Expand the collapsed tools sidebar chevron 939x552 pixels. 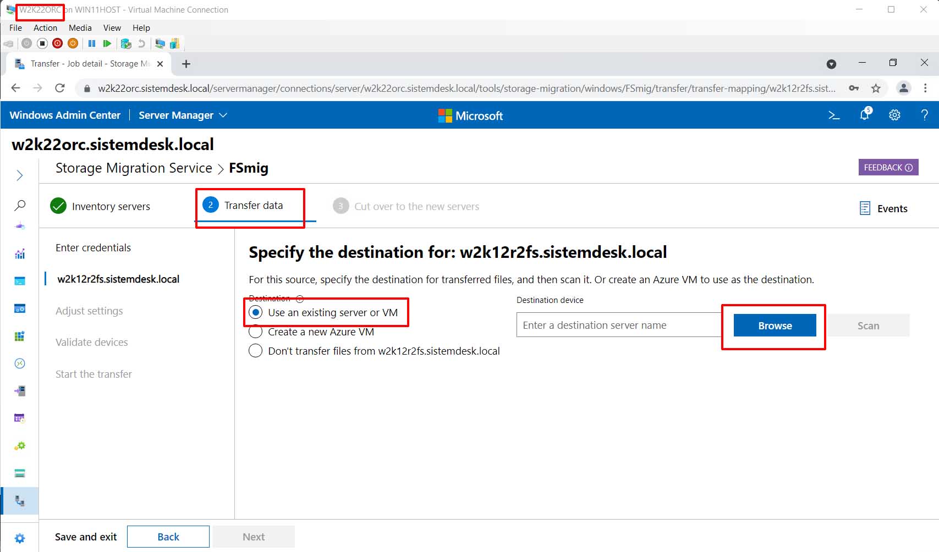tap(20, 175)
